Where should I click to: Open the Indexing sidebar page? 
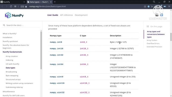pyautogui.click(x=9, y=60)
